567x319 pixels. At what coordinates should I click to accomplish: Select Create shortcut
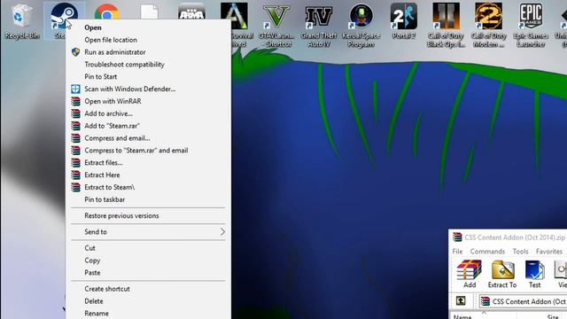tap(148, 289)
